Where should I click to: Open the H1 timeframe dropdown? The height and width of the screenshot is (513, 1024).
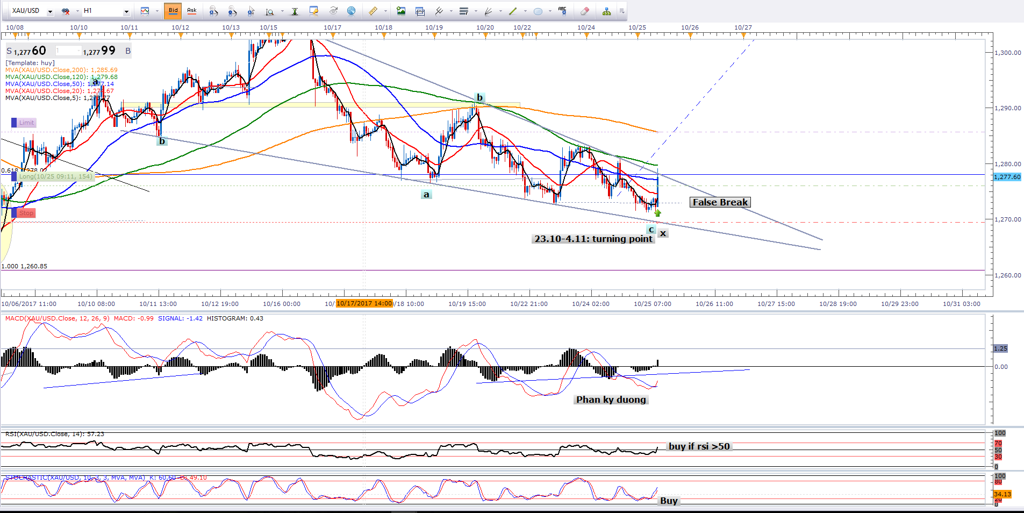point(126,11)
